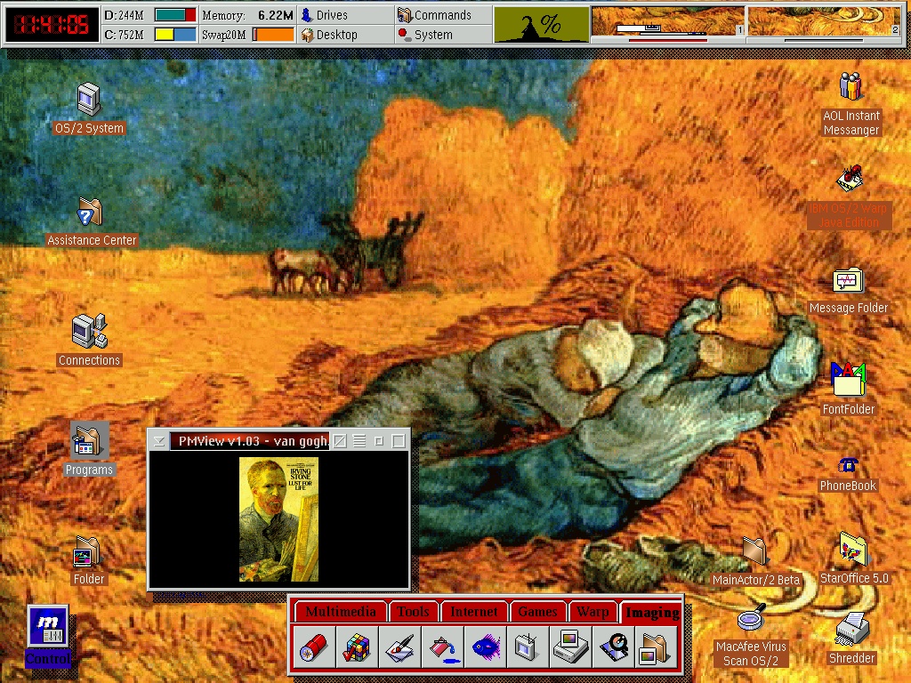Launch the PhoneBook telephone icon
911x683 pixels.
tap(848, 464)
